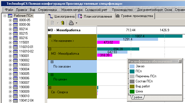Open the Производство menu
185x103 pixels.
click(x=122, y=10)
